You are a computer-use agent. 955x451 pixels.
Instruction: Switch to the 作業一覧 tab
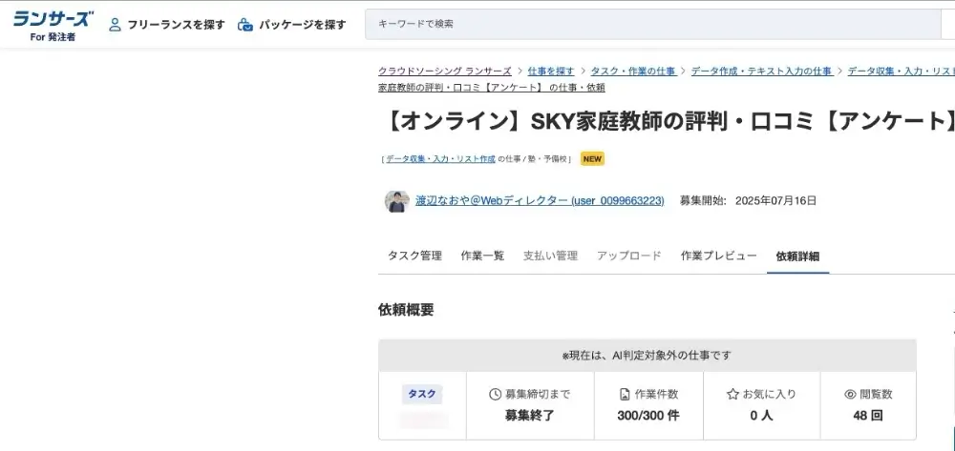[x=482, y=256]
